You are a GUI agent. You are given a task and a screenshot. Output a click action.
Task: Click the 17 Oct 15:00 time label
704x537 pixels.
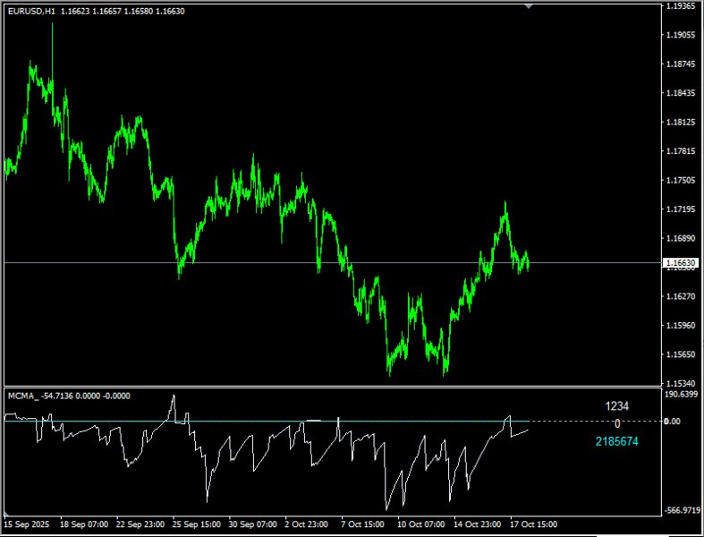tap(533, 524)
